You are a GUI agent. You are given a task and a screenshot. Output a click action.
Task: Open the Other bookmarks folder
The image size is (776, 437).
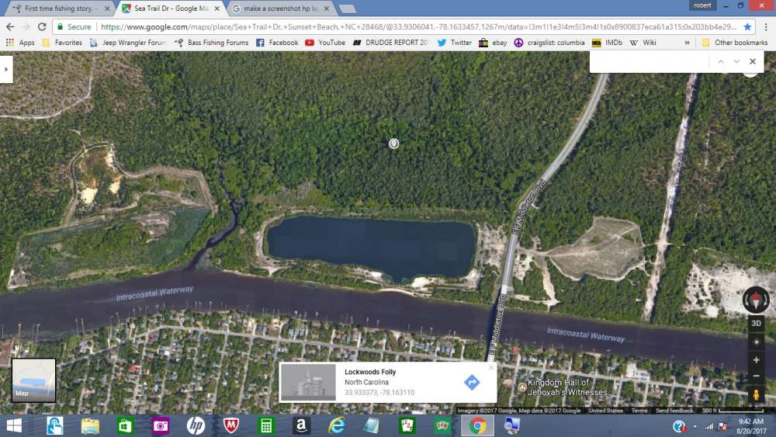[734, 43]
